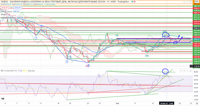Select the Ichimoku indicator legend
200x106 pixels.
26,17
